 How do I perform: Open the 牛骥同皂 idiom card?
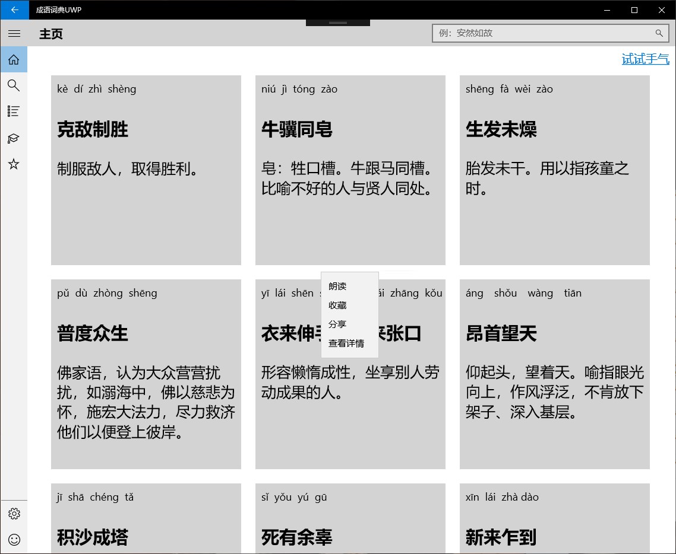pyautogui.click(x=350, y=170)
